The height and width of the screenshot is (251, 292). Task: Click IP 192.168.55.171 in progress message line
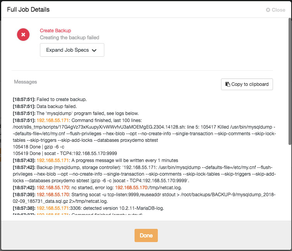(x=53, y=160)
